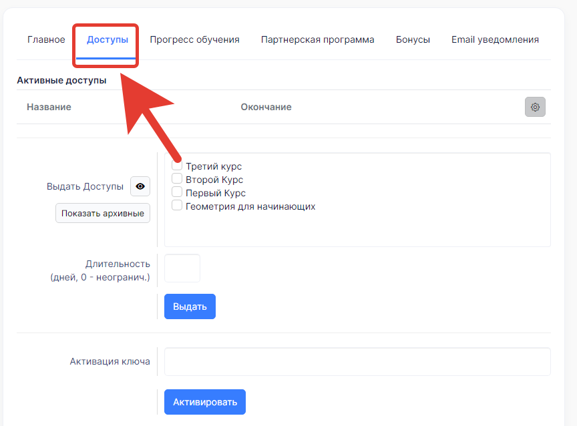
Task: Check the Первый Курс checkbox
Action: click(x=177, y=192)
